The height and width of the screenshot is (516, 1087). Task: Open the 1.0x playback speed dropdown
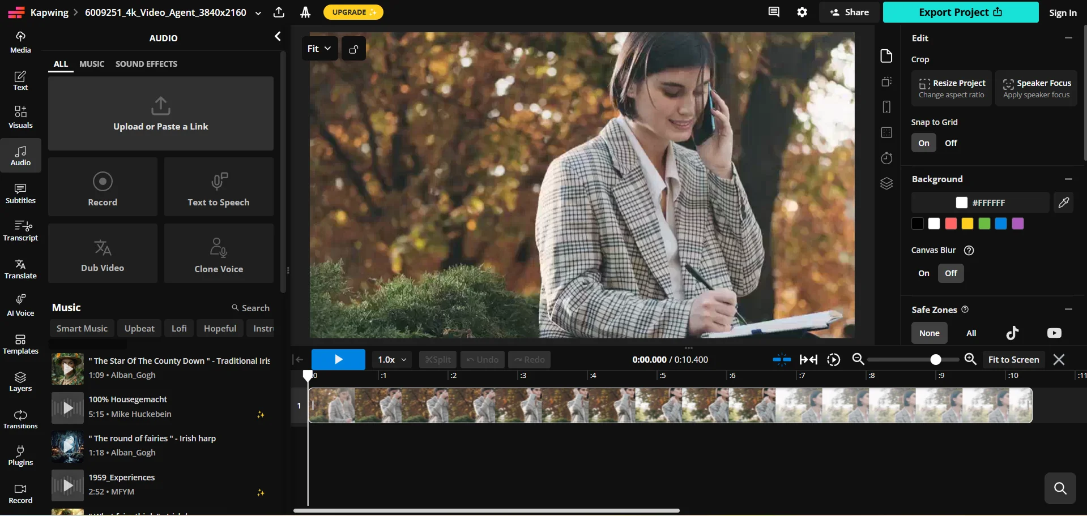pyautogui.click(x=392, y=360)
